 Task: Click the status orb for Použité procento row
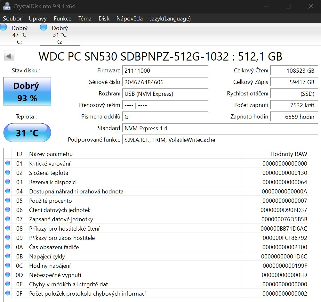click(8, 200)
